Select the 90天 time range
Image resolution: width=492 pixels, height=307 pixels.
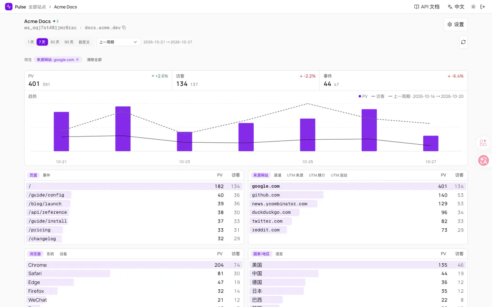point(69,42)
